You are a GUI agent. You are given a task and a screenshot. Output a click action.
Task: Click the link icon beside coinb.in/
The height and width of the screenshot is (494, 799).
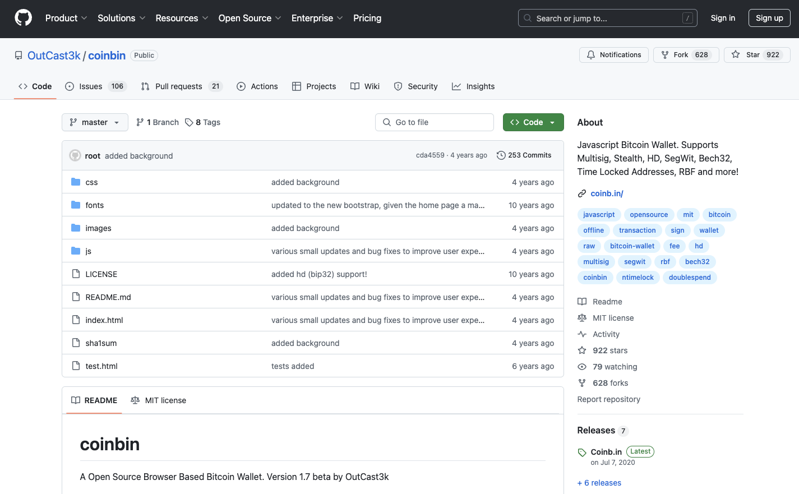tap(582, 193)
